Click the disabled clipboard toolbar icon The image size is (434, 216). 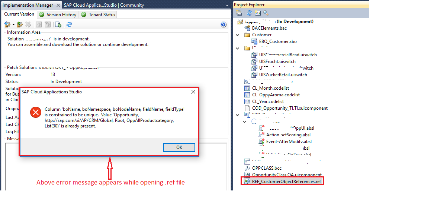tap(47, 25)
